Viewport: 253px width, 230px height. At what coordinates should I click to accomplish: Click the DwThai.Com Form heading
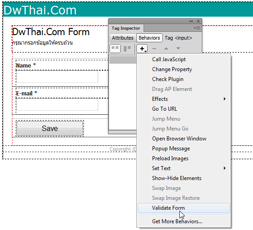[x=51, y=32]
